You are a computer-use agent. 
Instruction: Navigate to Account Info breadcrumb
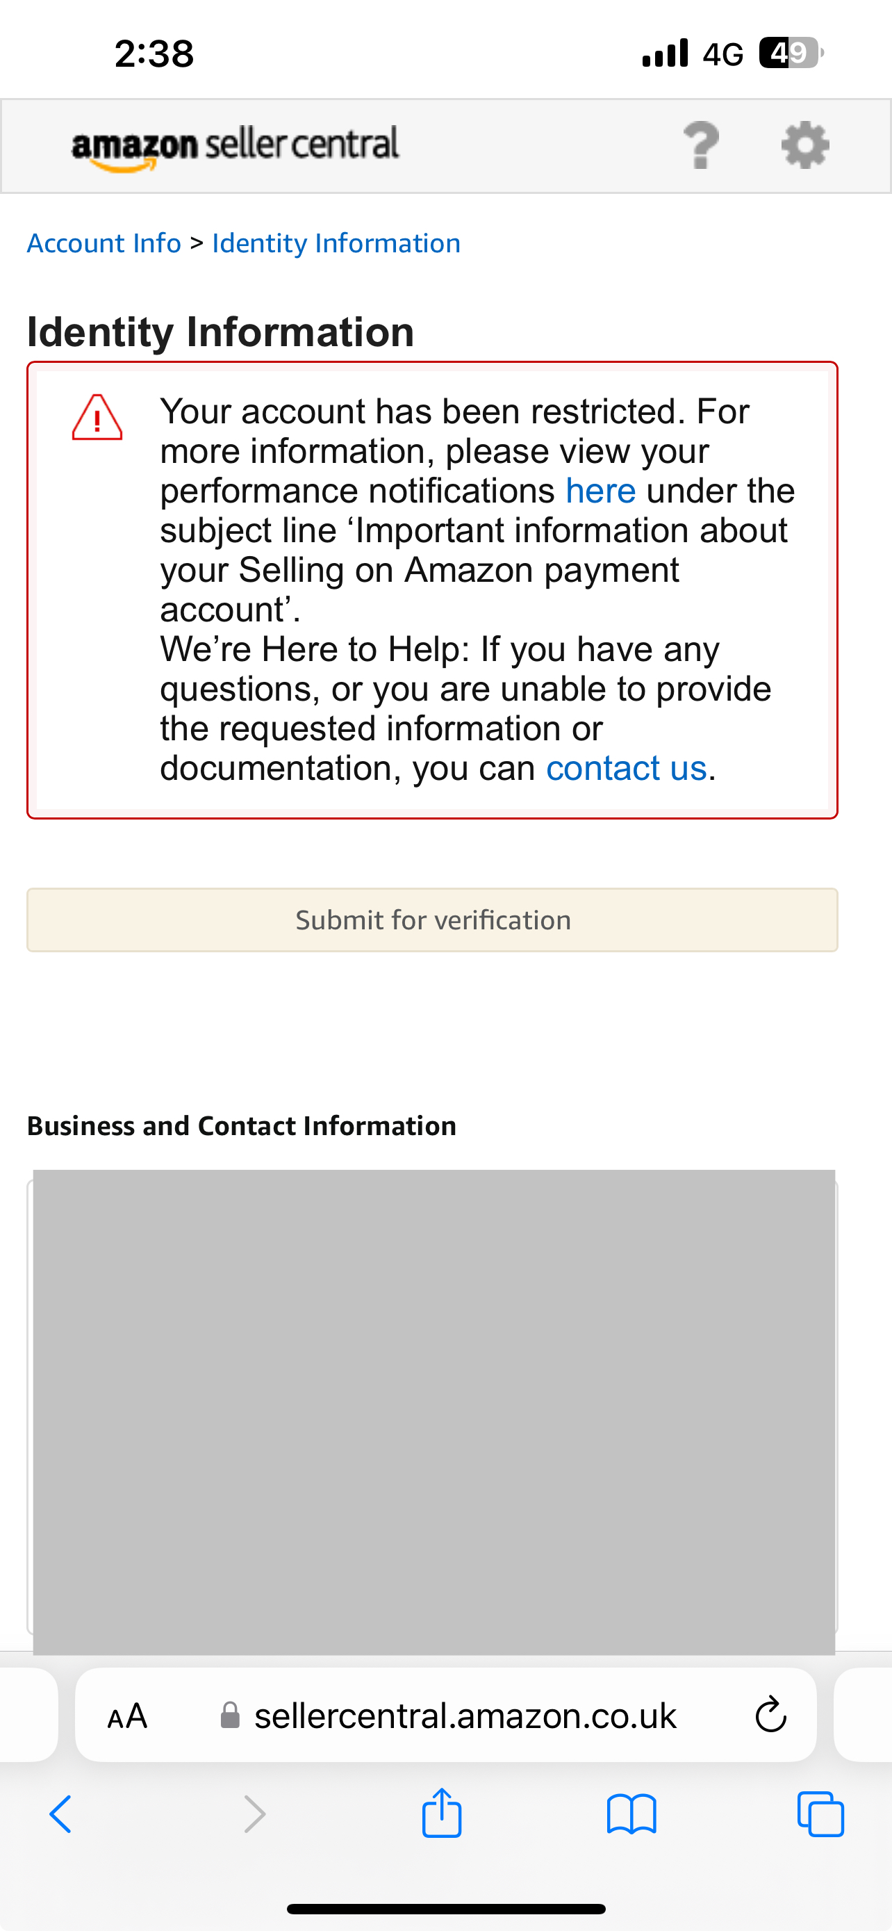click(x=104, y=243)
